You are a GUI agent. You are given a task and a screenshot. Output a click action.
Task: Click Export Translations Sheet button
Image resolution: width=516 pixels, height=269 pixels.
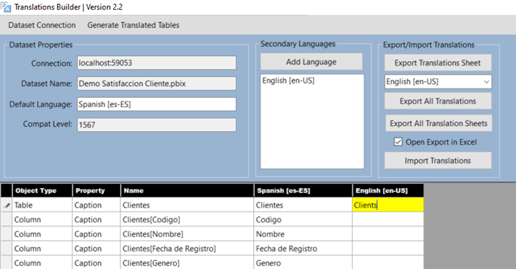(x=438, y=63)
